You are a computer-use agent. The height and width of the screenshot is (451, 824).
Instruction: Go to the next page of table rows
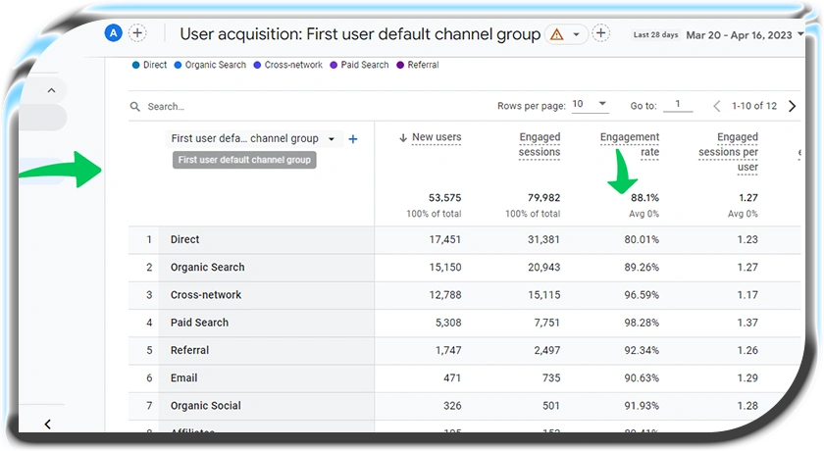793,106
